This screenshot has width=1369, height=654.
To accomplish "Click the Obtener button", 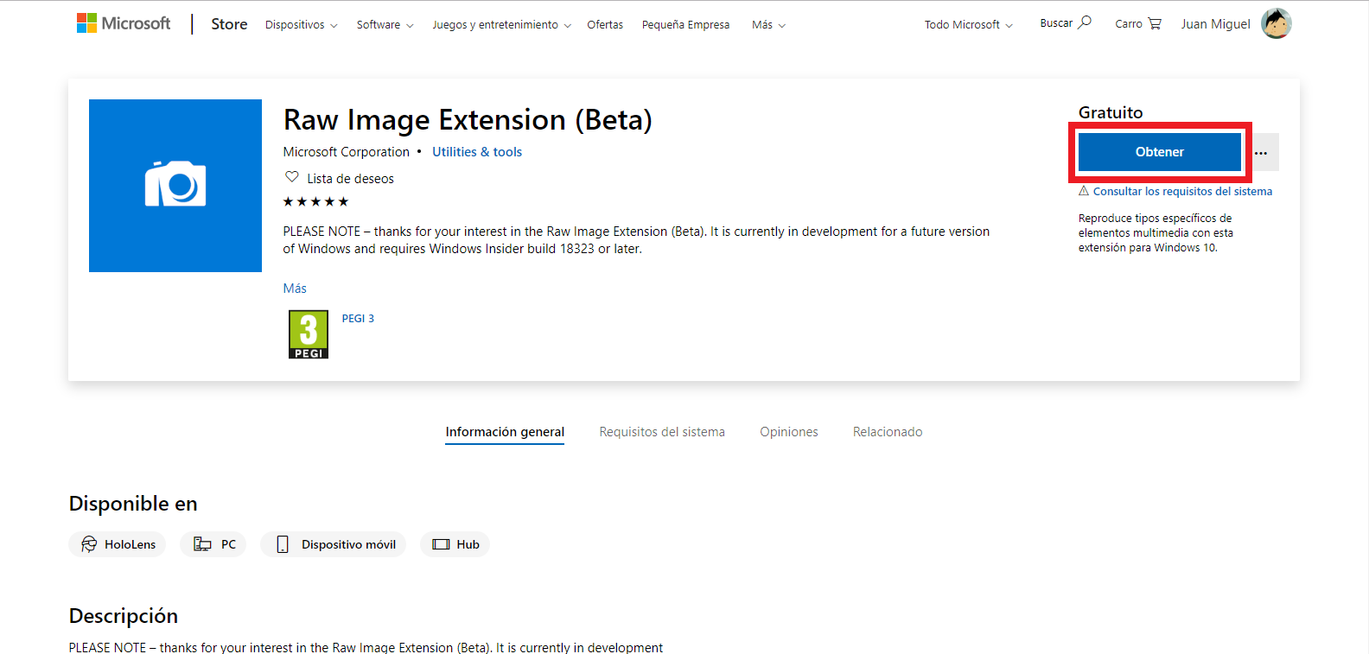I will click(1159, 152).
